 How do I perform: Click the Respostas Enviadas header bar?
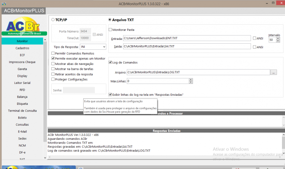(x=166, y=131)
